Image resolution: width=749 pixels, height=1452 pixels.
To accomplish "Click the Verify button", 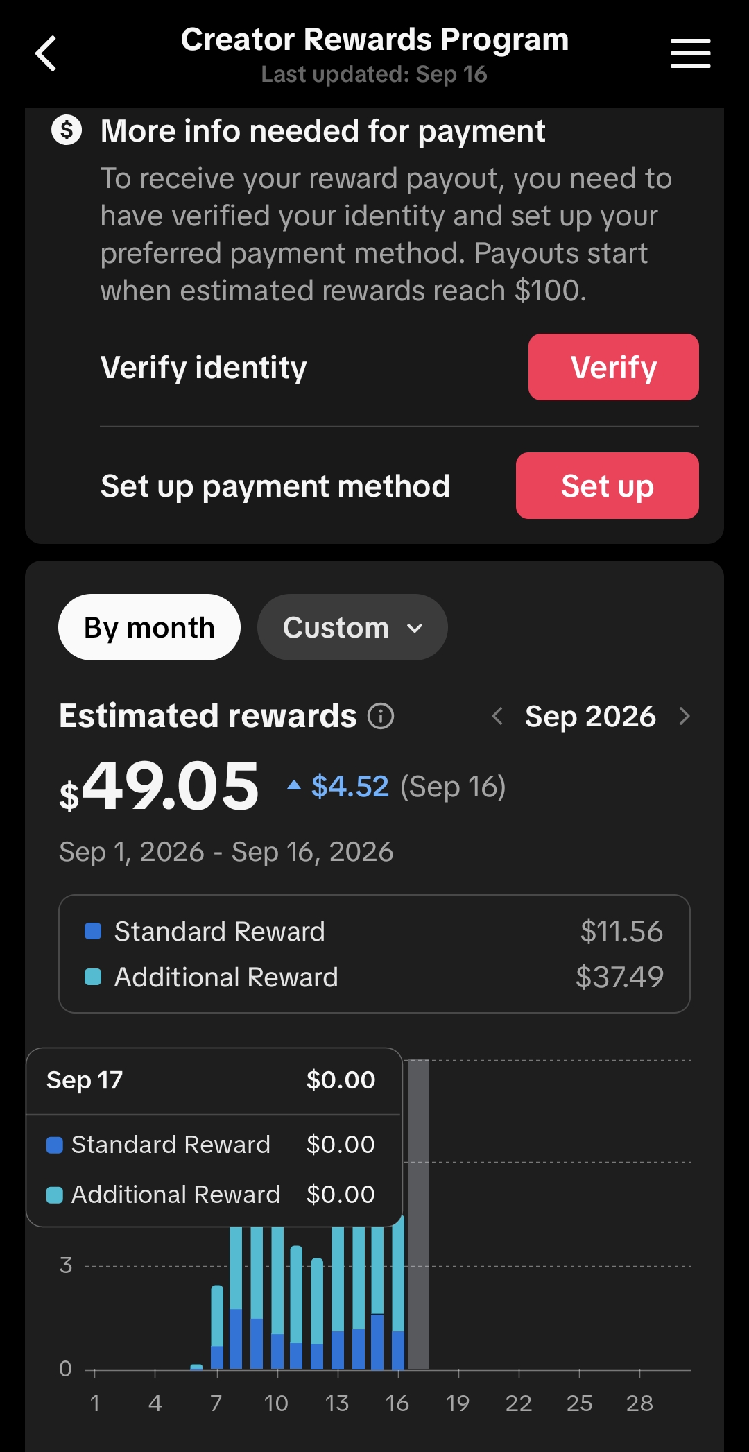I will pos(613,367).
